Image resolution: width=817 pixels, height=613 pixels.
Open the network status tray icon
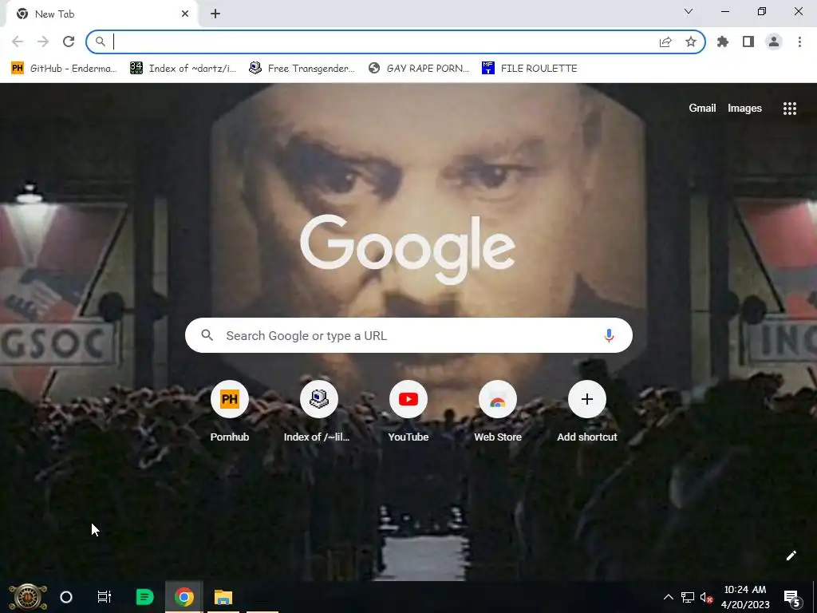tap(688, 597)
